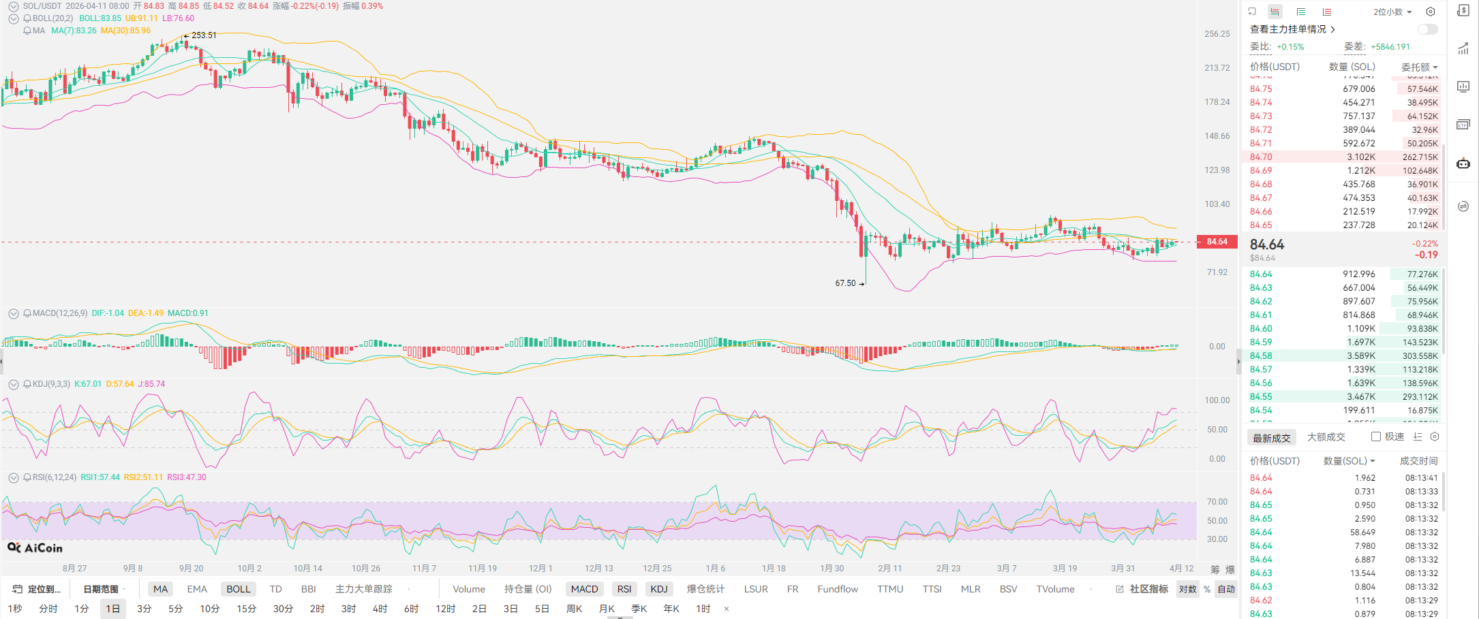Screen dimensions: 1479x619
Task: Select the 5分 timeframe tab
Action: click(x=175, y=609)
